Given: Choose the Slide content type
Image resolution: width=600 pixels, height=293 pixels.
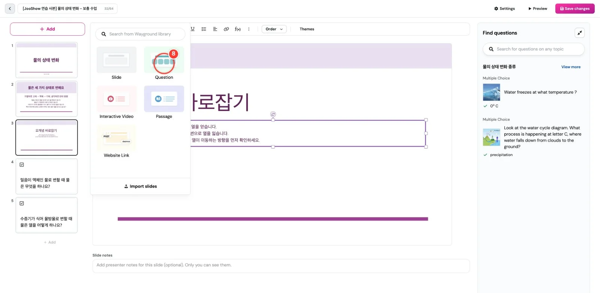Looking at the screenshot, I should click(117, 63).
